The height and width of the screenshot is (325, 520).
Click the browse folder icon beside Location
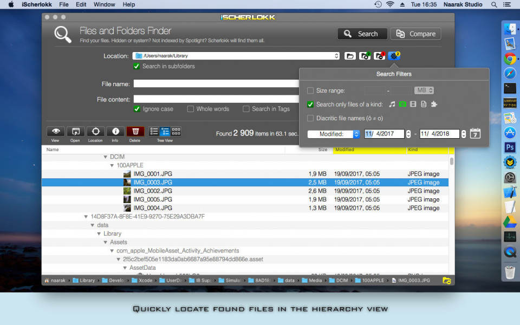350,56
